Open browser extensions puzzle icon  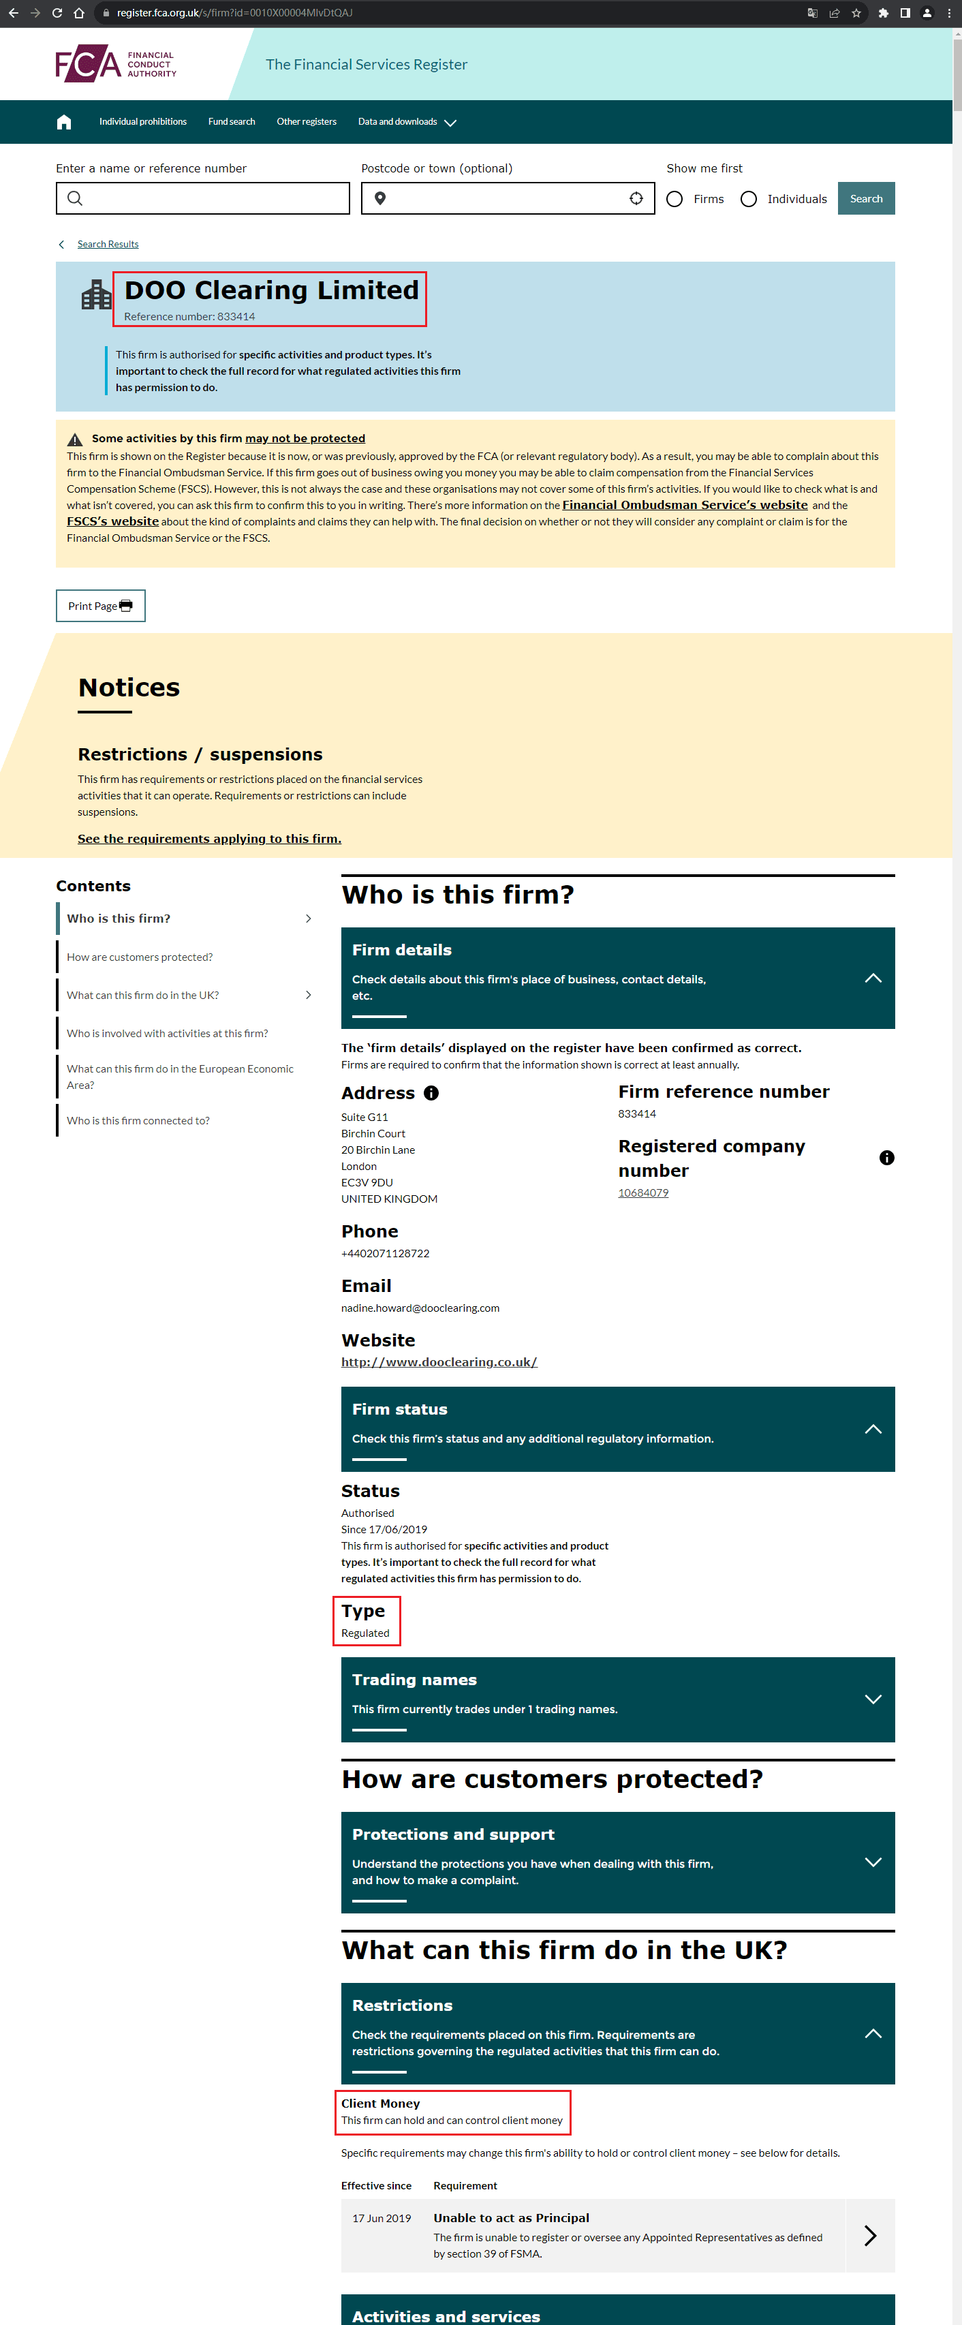(x=882, y=13)
